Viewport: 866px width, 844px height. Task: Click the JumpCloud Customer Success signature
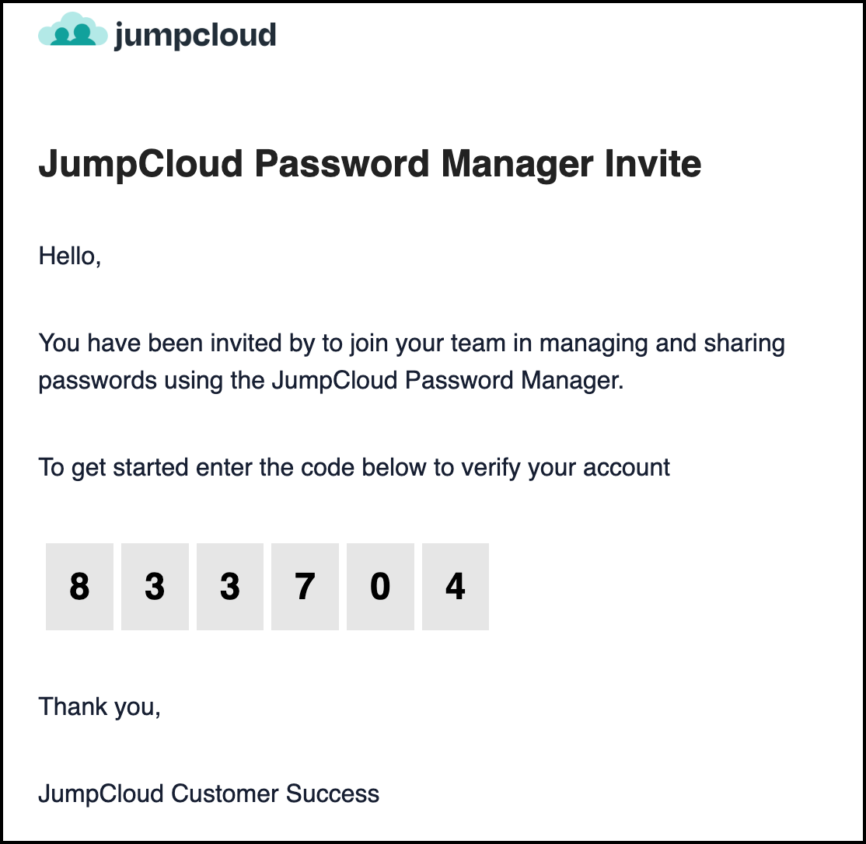(208, 793)
